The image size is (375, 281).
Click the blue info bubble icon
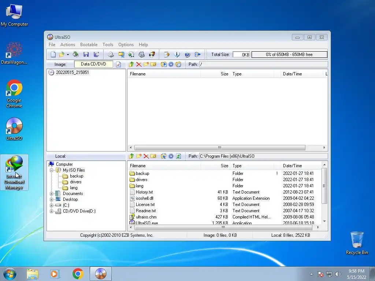pyautogui.click(x=177, y=55)
